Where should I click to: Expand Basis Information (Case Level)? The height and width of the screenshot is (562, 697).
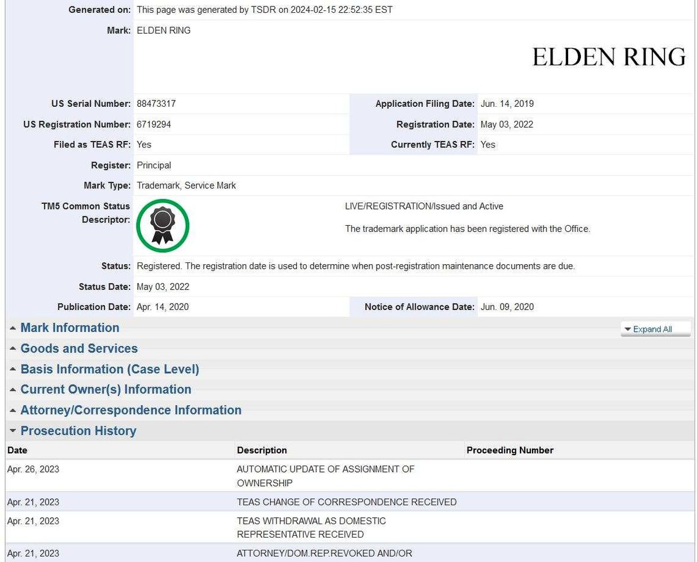point(109,369)
